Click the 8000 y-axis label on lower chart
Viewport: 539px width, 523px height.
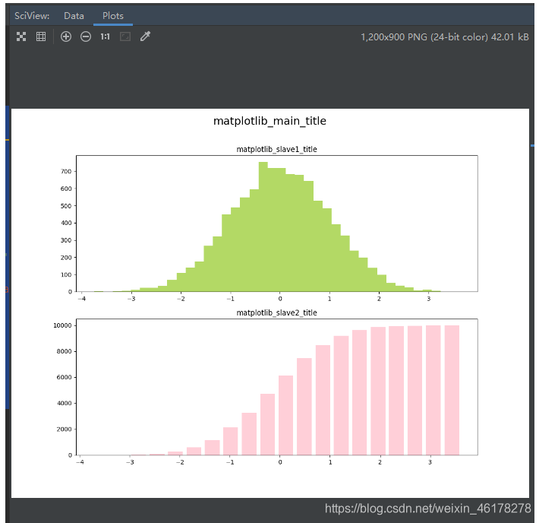(64, 351)
